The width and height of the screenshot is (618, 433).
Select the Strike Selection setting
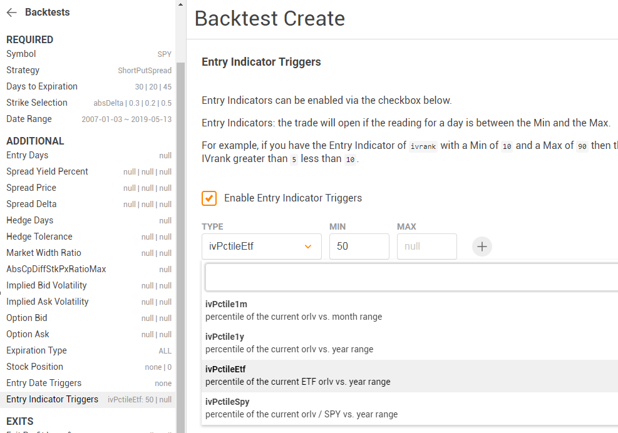pyautogui.click(x=88, y=103)
